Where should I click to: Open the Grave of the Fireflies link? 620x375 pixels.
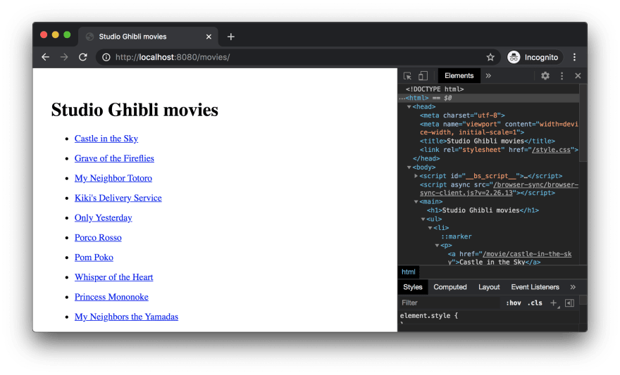tap(114, 158)
